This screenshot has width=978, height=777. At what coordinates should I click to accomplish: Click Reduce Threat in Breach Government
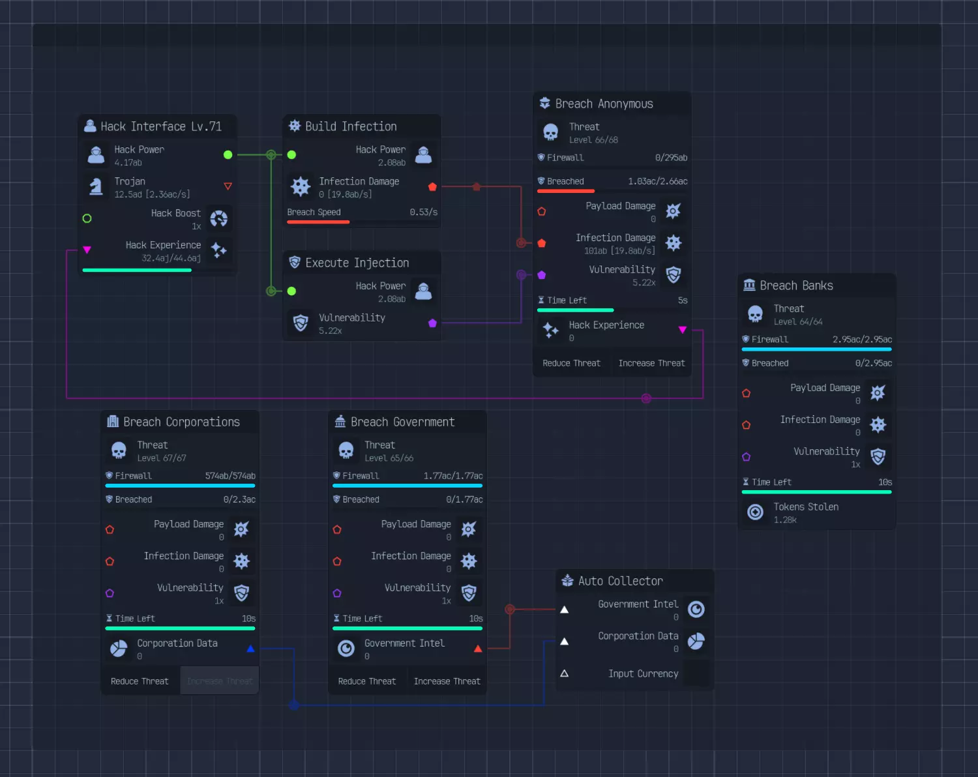click(x=367, y=681)
